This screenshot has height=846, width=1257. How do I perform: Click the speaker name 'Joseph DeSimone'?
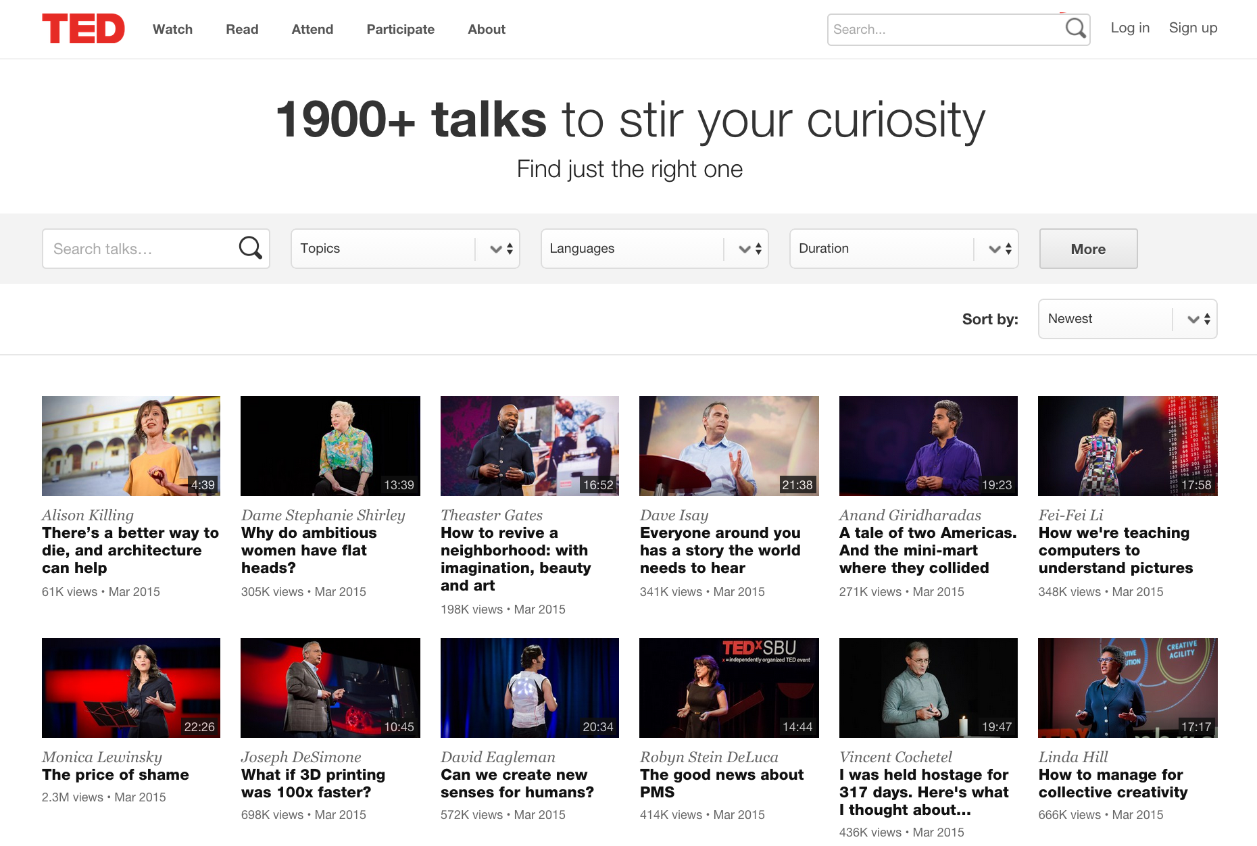tap(301, 757)
